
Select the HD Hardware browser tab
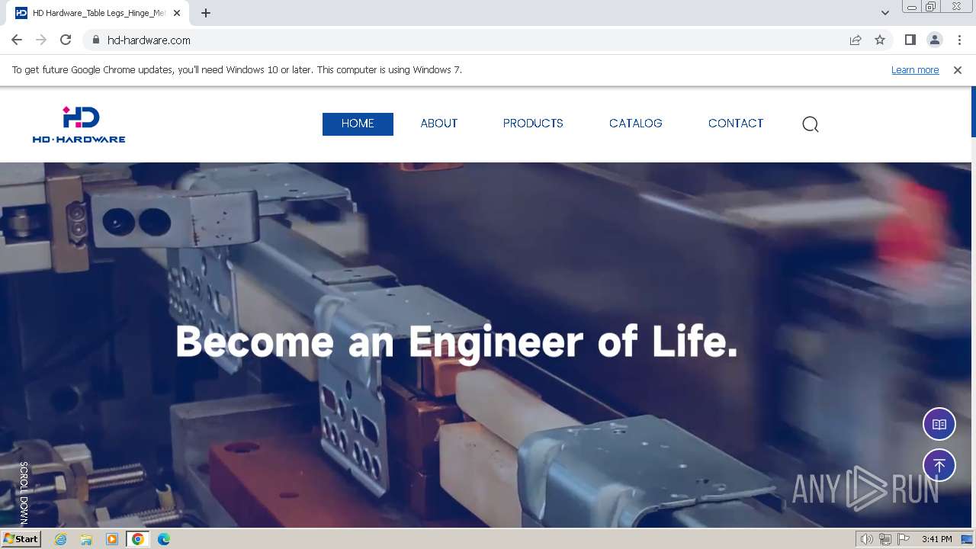pos(98,13)
